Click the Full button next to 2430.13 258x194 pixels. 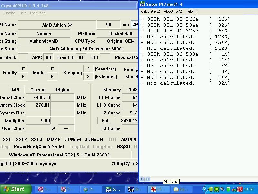coord(106,121)
